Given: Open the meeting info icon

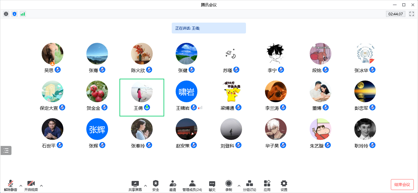Looking at the screenshot, I should pos(6,14).
